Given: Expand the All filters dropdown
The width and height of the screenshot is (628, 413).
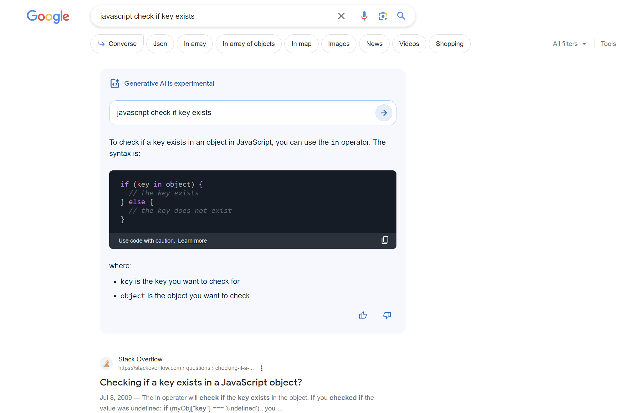Looking at the screenshot, I should (x=569, y=44).
